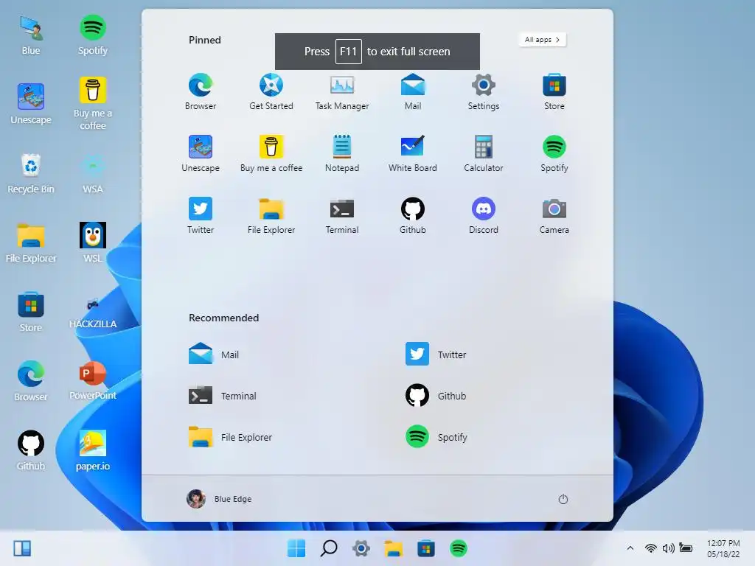Open recommended File Explorer item
755x566 pixels.
(x=230, y=437)
